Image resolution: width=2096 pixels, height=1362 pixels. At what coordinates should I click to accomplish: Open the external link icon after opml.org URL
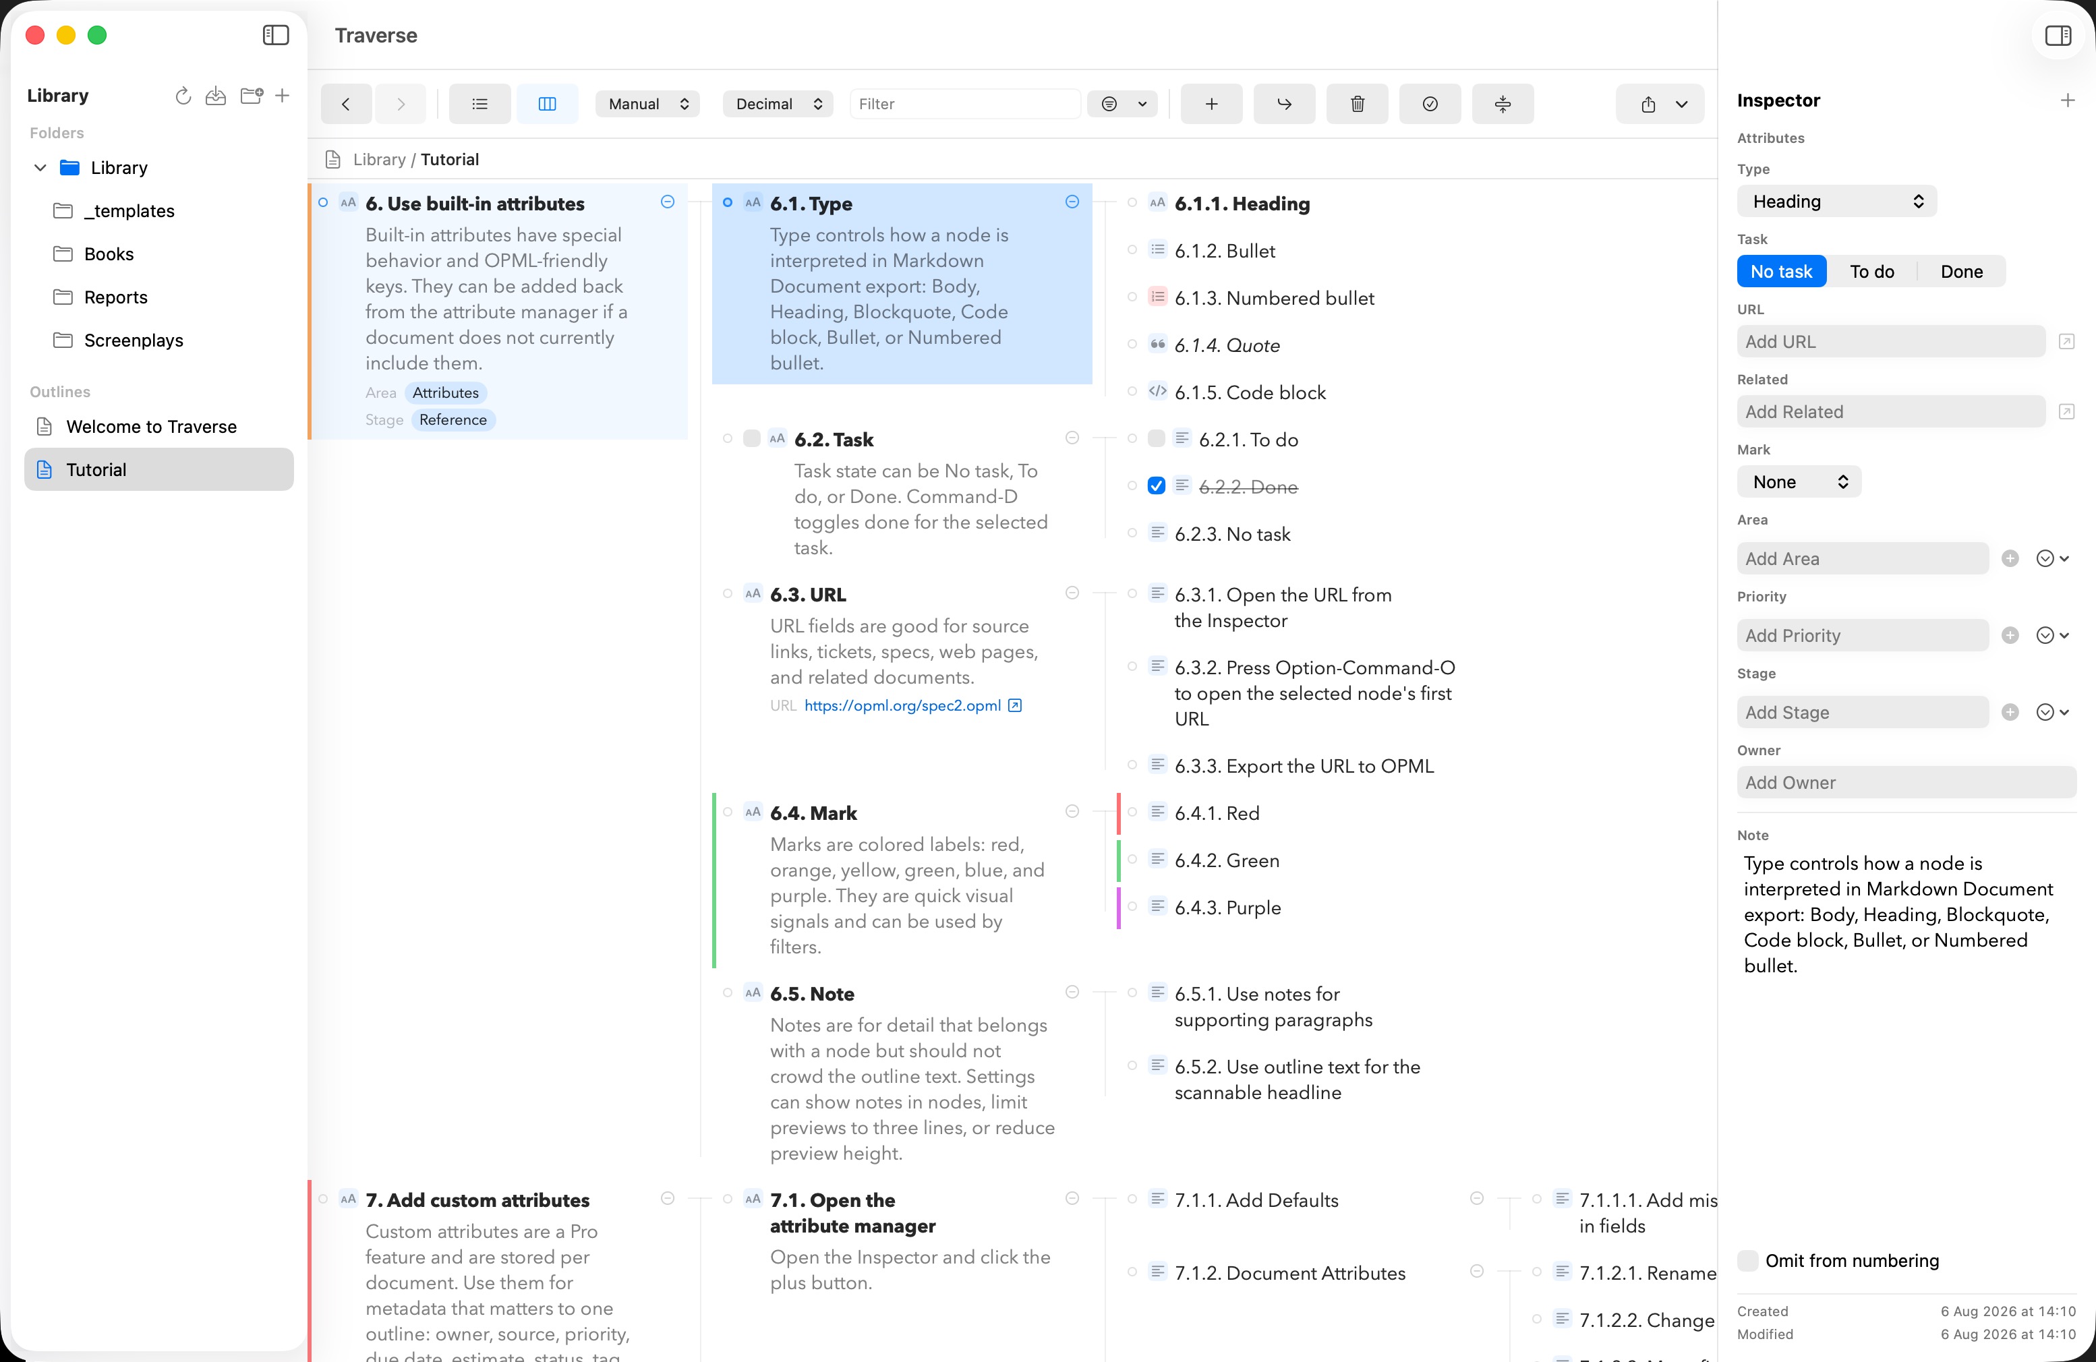coord(1016,706)
